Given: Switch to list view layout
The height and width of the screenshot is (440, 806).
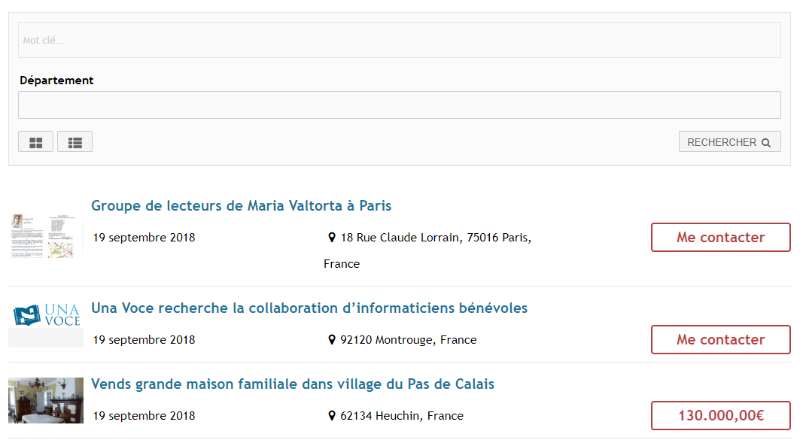Looking at the screenshot, I should 75,142.
